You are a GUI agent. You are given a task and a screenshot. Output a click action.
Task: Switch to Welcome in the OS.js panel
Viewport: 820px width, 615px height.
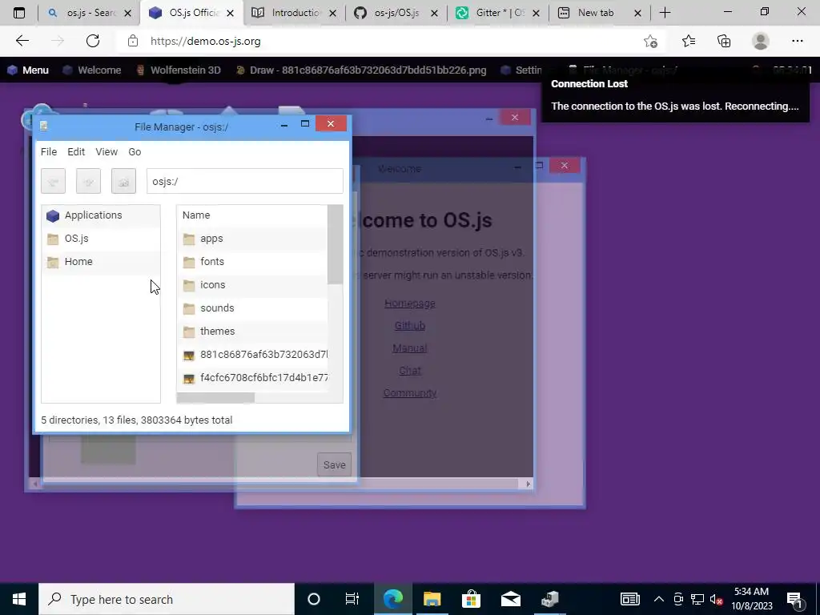92,70
